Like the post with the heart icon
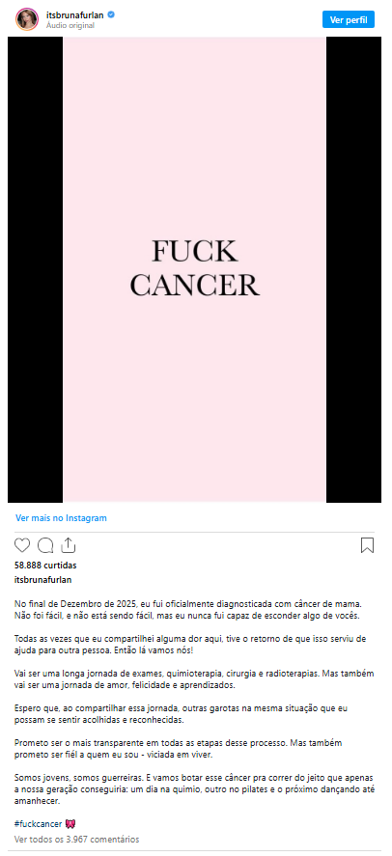 coord(22,545)
